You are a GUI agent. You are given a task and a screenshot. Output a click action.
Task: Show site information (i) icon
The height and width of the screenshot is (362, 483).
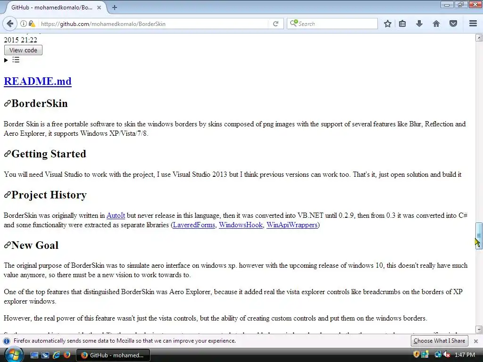24,24
